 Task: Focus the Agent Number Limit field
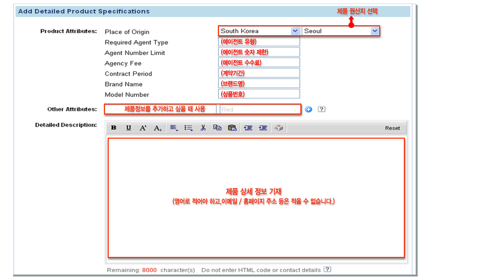[x=259, y=52]
